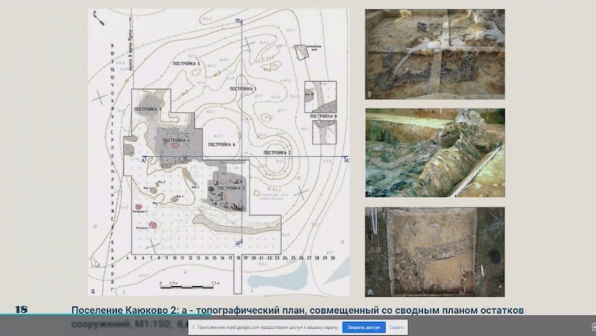
Task: Click the blue 'Закрыть доступ' button
Action: coord(363,328)
